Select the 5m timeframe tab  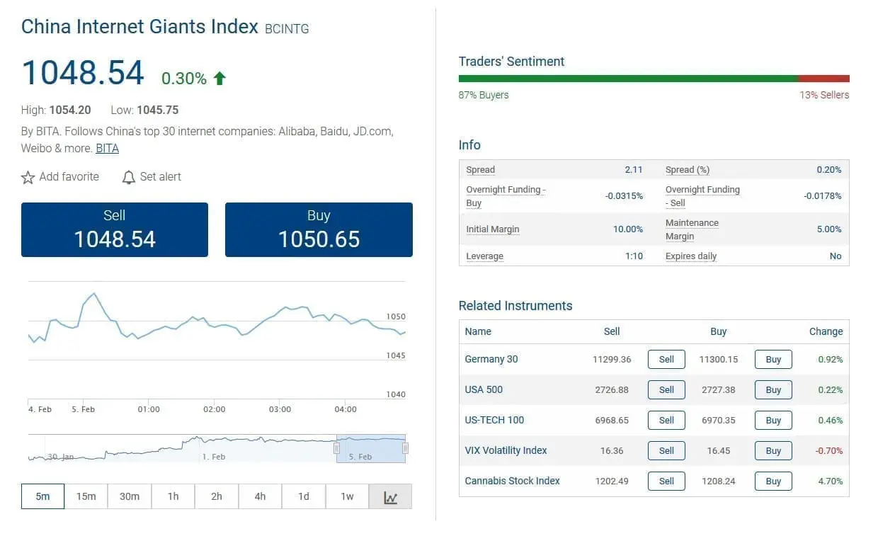tap(42, 496)
